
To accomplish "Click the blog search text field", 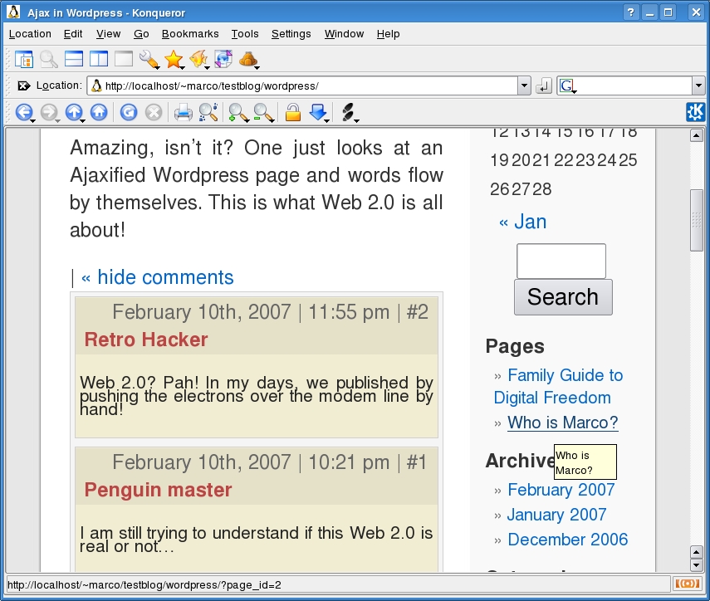I will coord(561,261).
